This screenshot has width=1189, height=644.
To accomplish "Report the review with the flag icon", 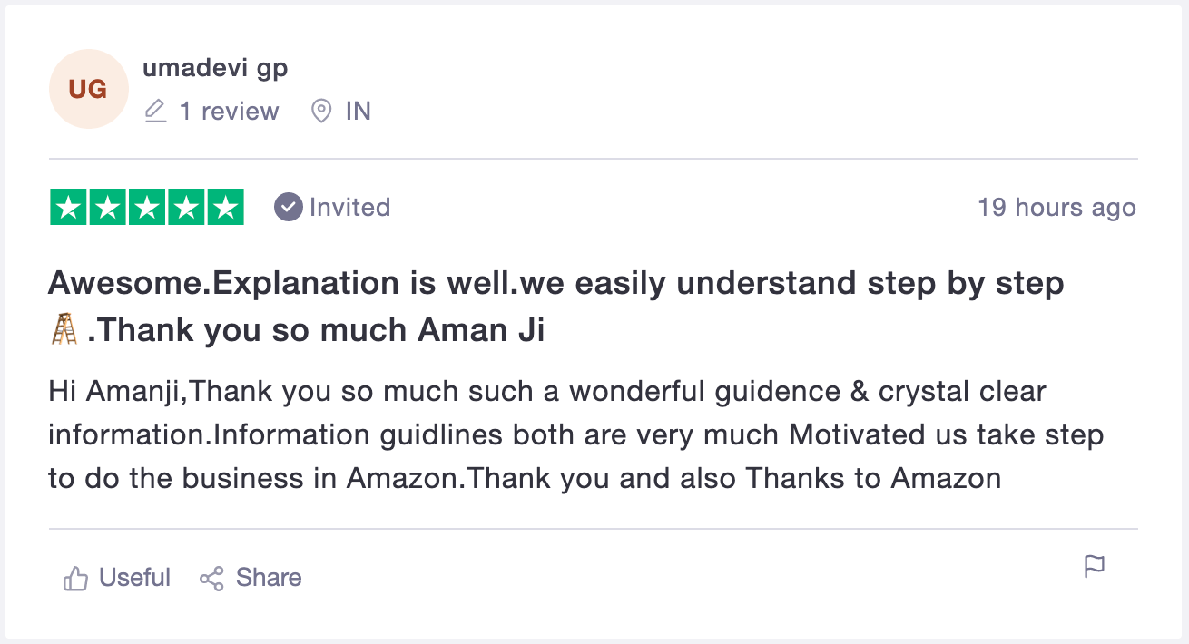I will [x=1095, y=566].
